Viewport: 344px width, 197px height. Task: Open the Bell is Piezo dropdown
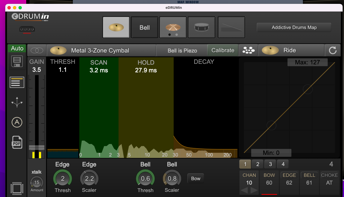pyautogui.click(x=182, y=51)
